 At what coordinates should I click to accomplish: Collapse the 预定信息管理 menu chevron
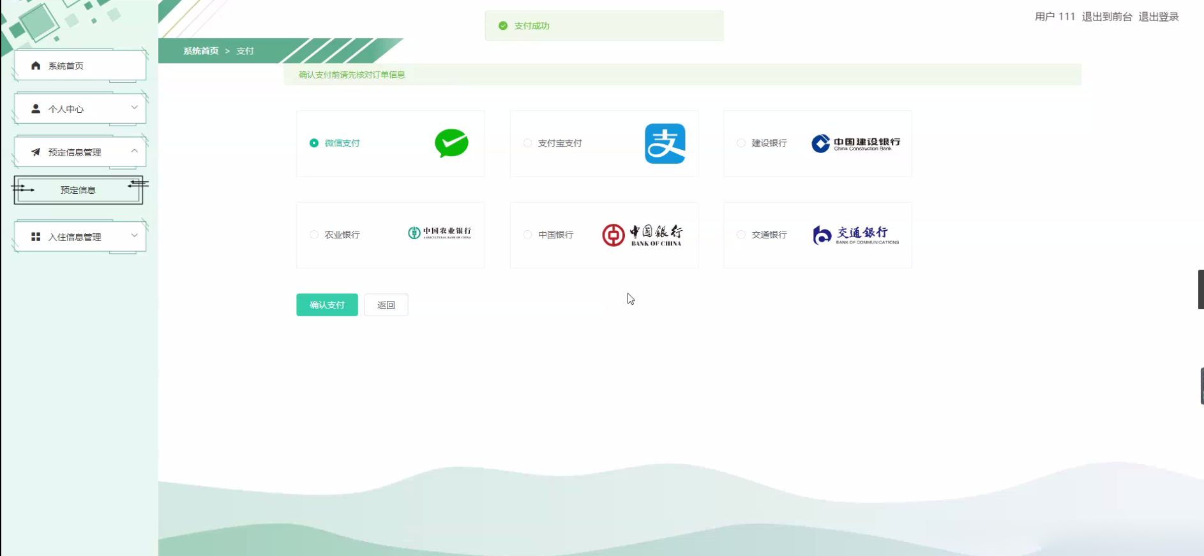[x=134, y=151]
